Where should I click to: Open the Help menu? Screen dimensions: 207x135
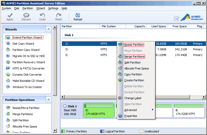coord(64,8)
